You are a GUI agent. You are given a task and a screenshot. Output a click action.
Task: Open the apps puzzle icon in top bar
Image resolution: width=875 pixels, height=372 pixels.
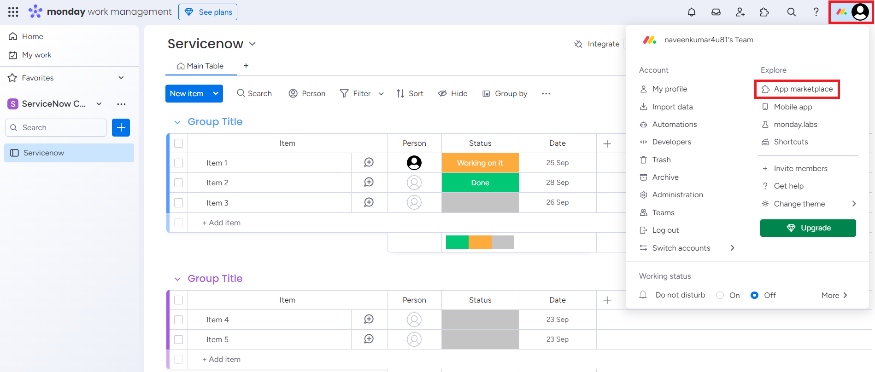[764, 12]
